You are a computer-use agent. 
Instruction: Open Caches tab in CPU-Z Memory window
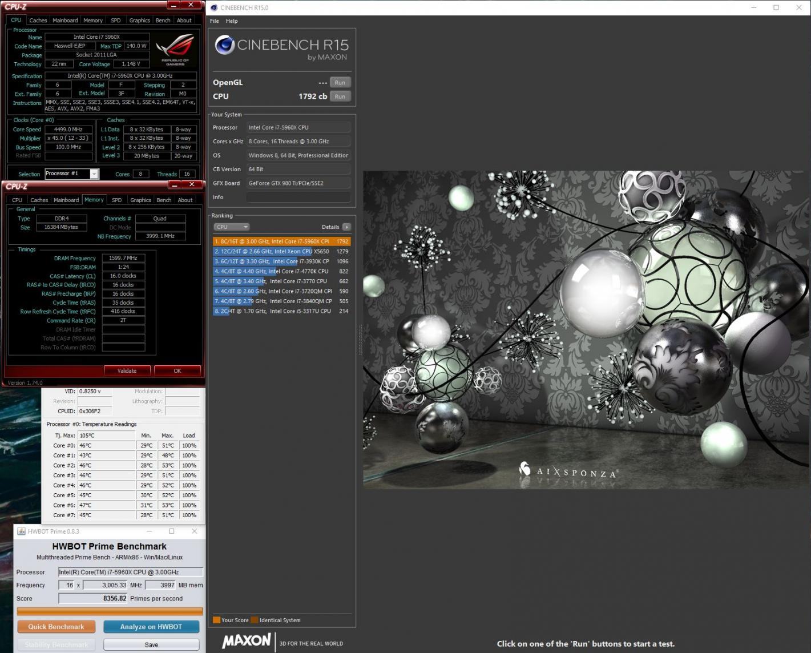point(39,200)
